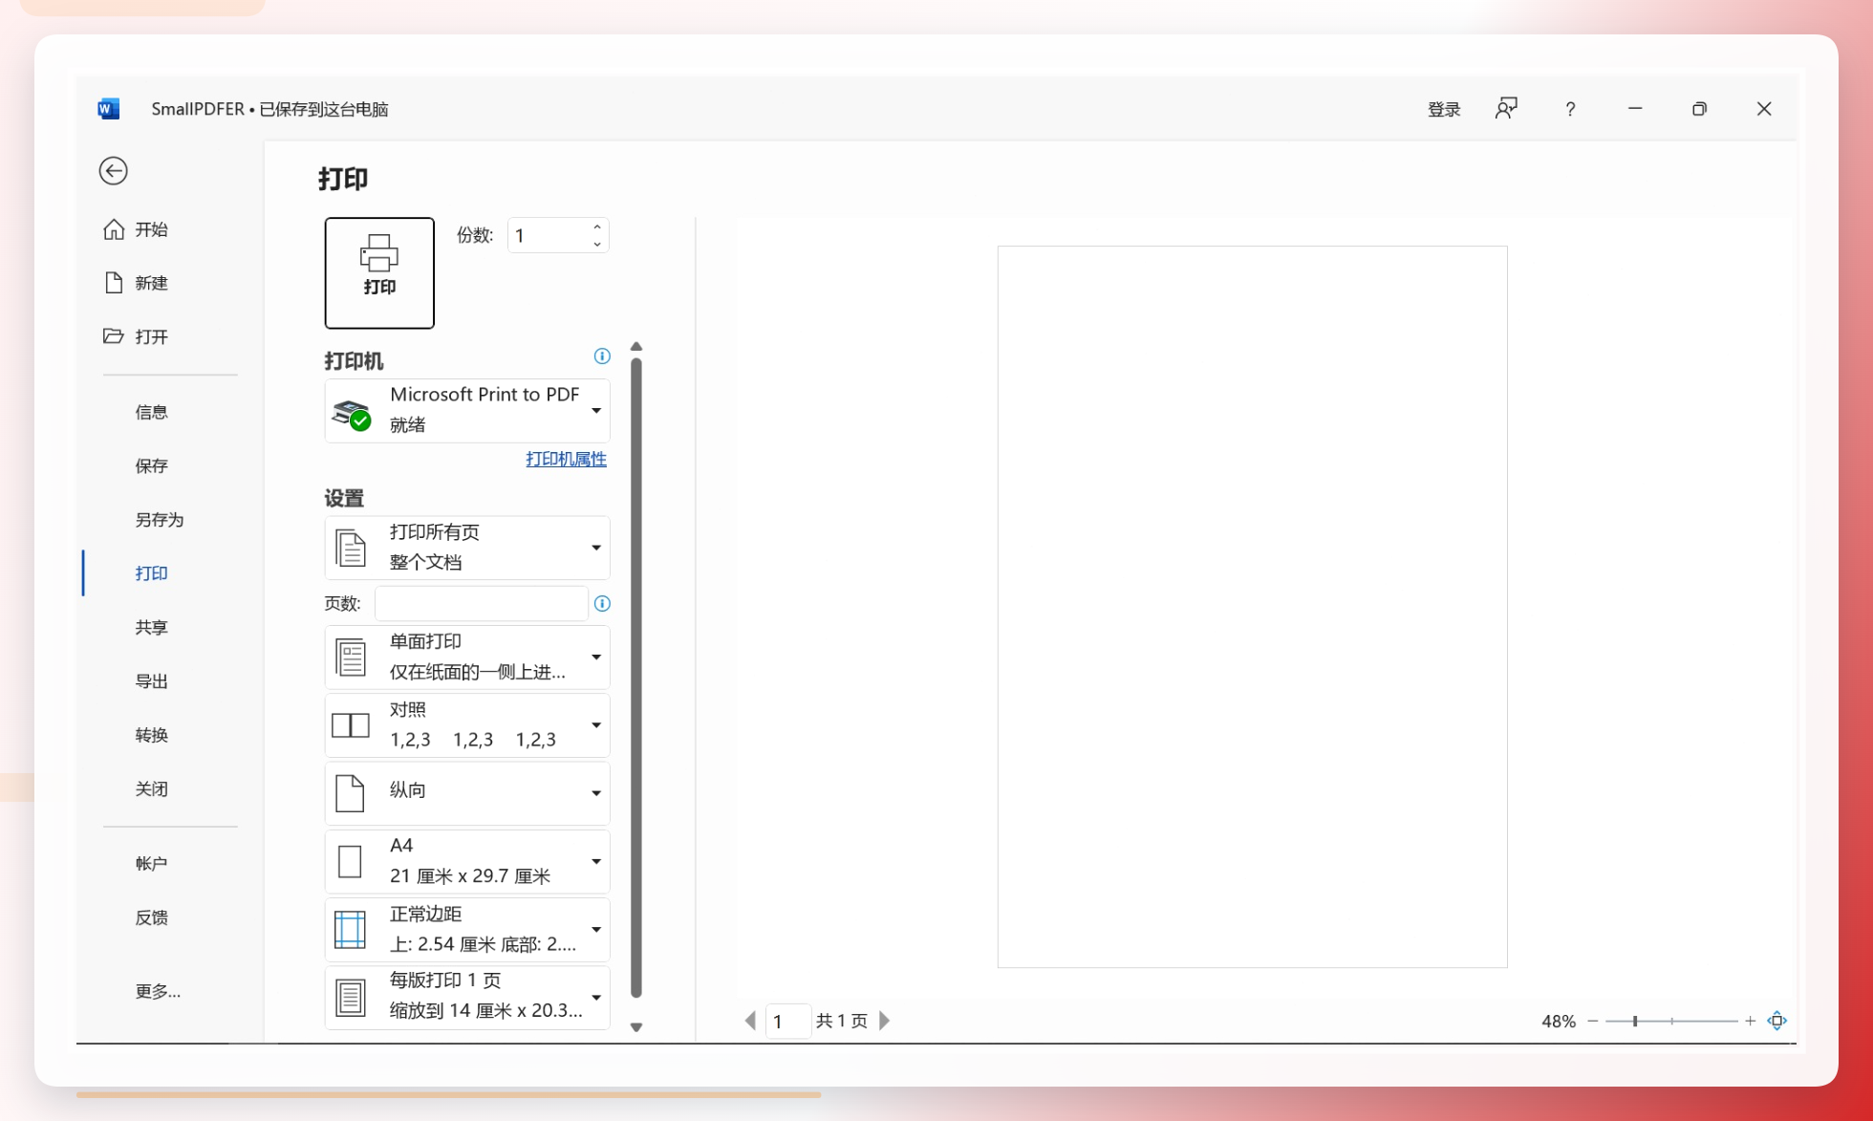Click the settings scrollbar down arrow
The height and width of the screenshot is (1121, 1873).
tap(636, 1027)
